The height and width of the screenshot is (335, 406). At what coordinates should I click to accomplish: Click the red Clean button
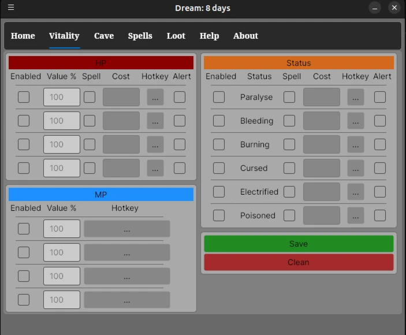(299, 262)
